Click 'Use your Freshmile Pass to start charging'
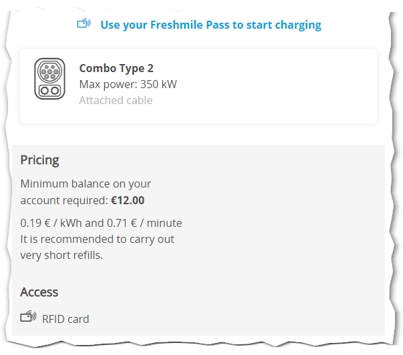The width and height of the screenshot is (403, 355). tap(211, 25)
